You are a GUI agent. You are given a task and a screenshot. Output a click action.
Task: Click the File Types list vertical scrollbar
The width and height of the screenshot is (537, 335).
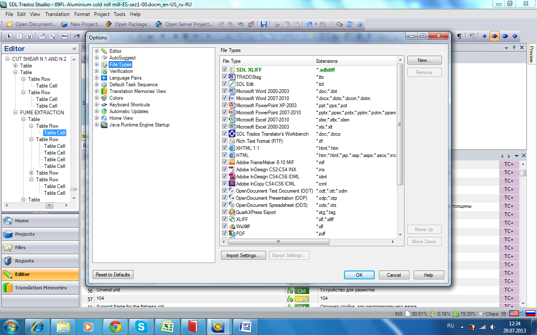pyautogui.click(x=400, y=124)
